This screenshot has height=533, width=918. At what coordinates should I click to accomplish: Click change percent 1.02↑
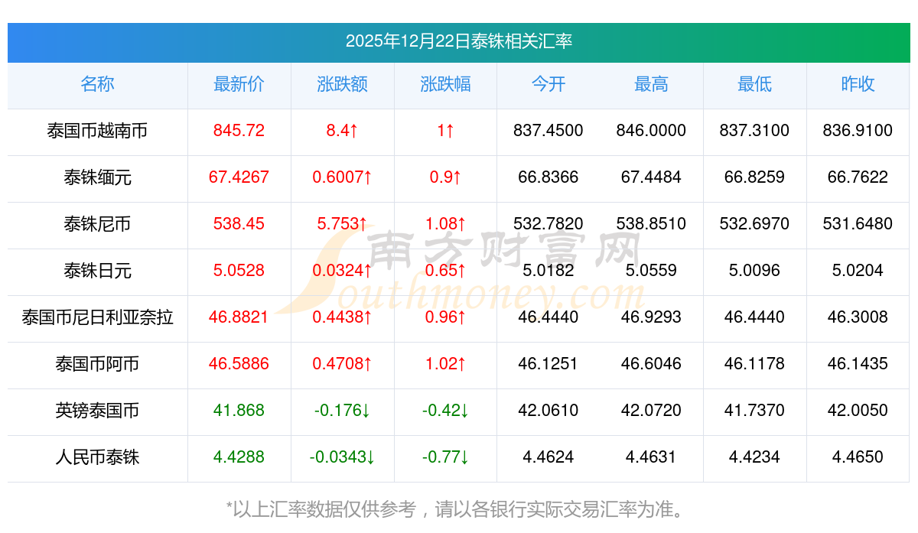445,365
